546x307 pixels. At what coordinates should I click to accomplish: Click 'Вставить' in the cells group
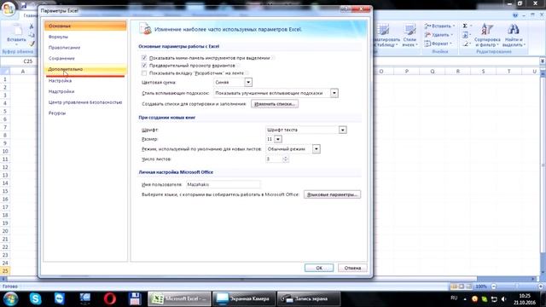pos(439,26)
